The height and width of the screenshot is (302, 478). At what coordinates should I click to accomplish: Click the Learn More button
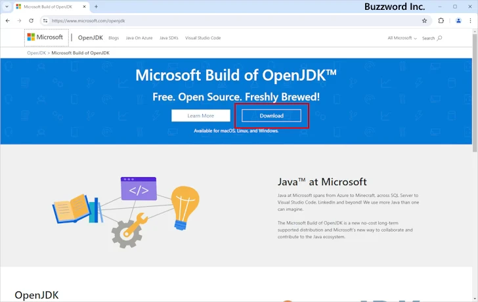201,116
